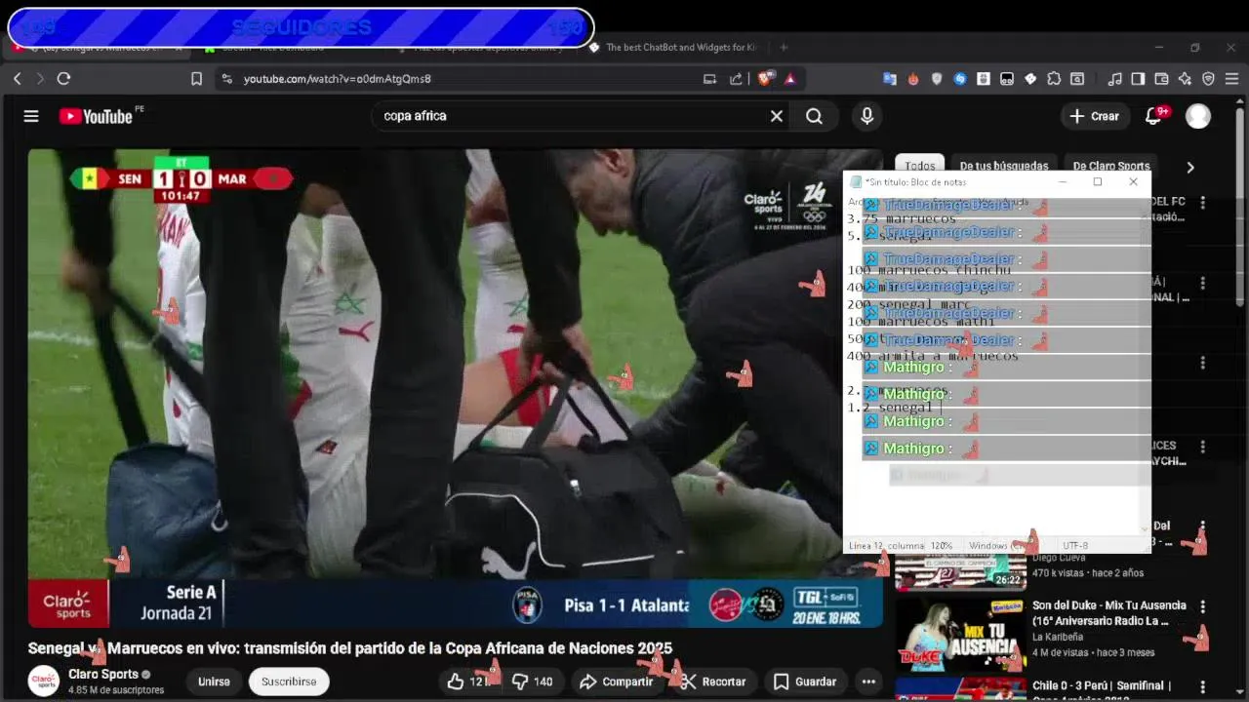Screen dimensions: 1249x702
Task: Show more filter chips with right arrow
Action: pos(1189,167)
